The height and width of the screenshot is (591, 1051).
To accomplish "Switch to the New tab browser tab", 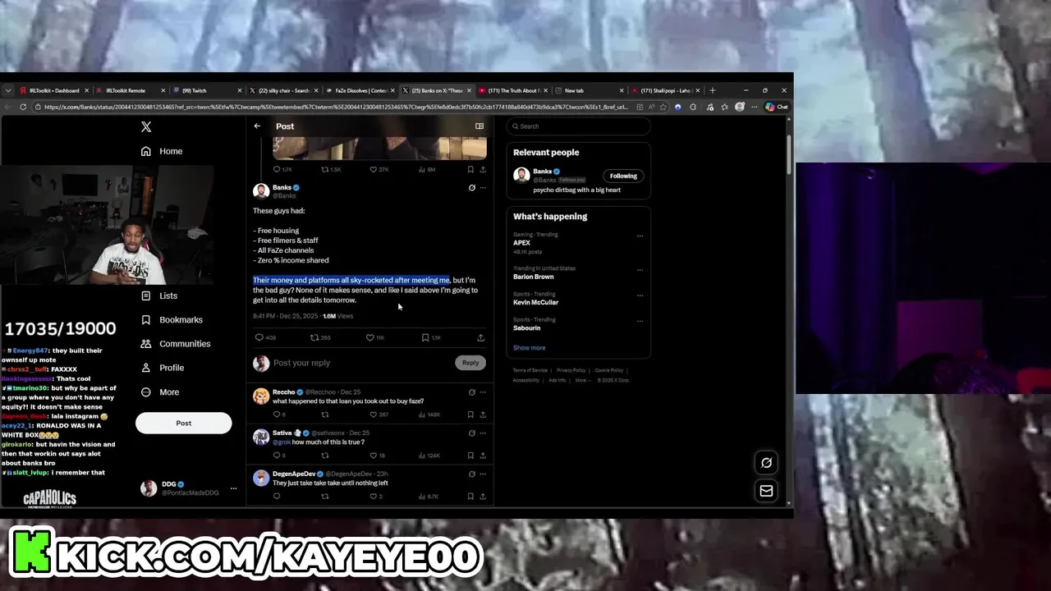I will click(x=588, y=90).
